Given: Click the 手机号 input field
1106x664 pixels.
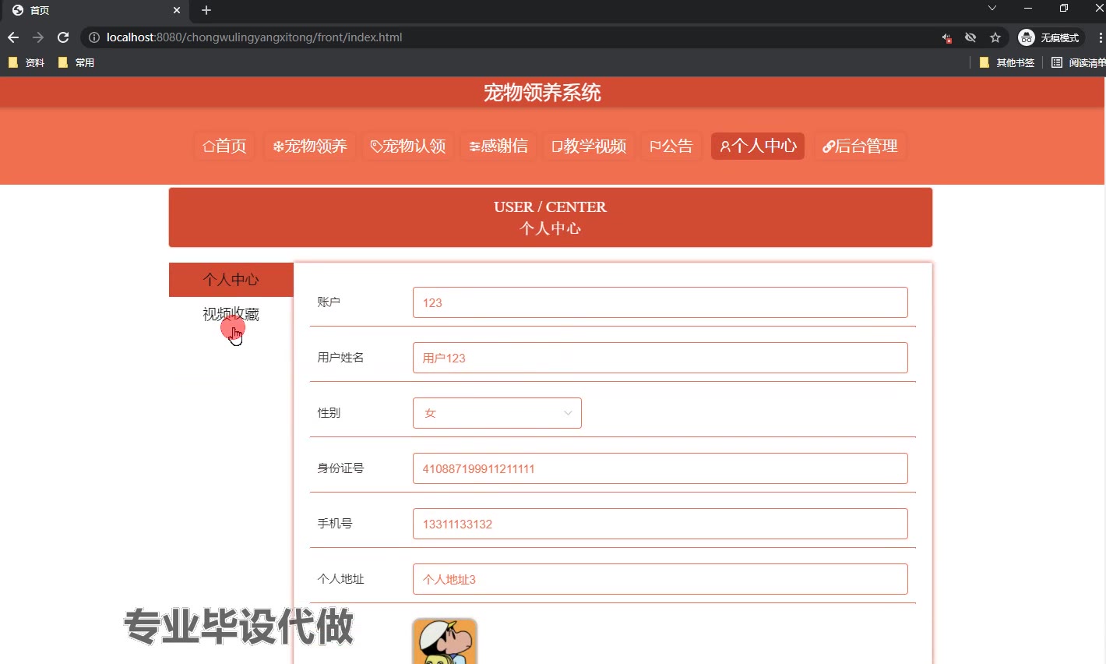Looking at the screenshot, I should (x=660, y=524).
